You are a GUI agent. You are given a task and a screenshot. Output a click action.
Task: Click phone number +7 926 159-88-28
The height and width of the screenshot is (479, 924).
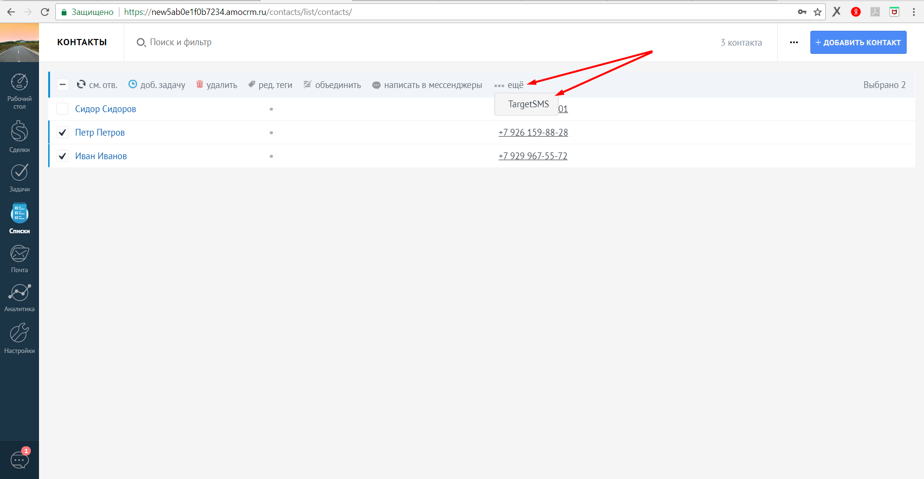[x=533, y=132]
